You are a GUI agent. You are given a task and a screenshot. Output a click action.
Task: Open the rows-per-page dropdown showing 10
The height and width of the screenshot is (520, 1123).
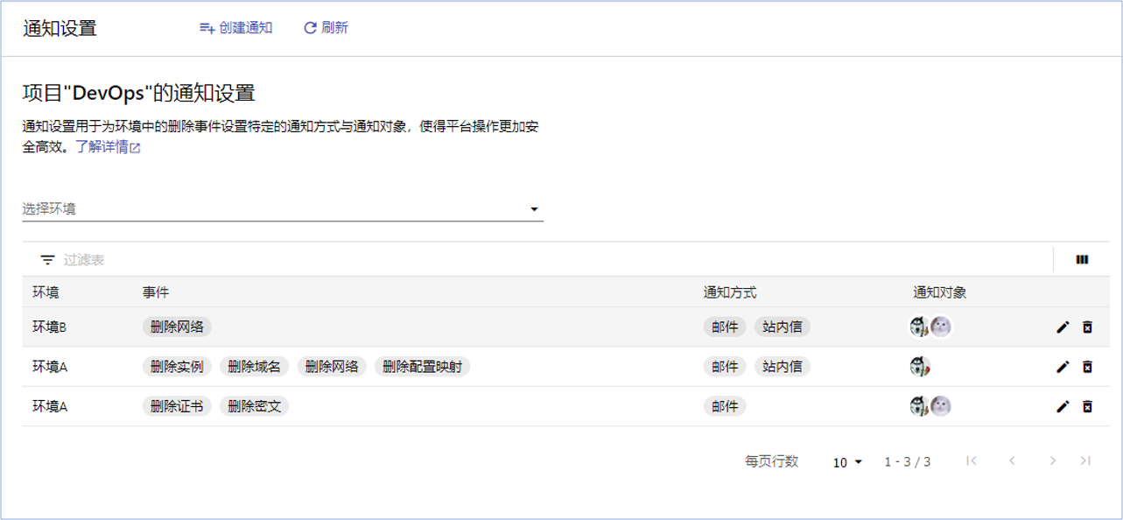click(x=847, y=462)
